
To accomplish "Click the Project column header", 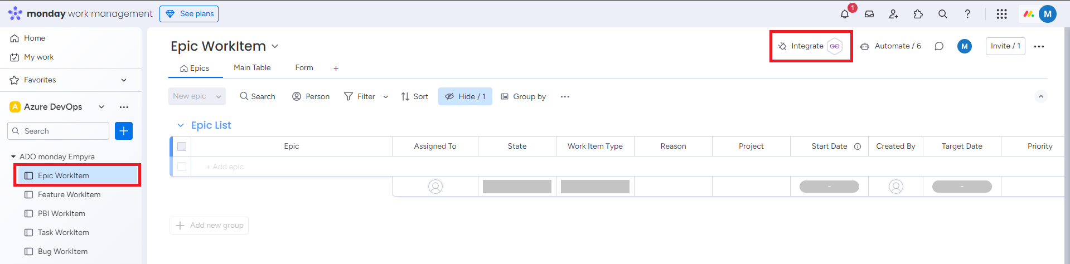I will coord(751,146).
